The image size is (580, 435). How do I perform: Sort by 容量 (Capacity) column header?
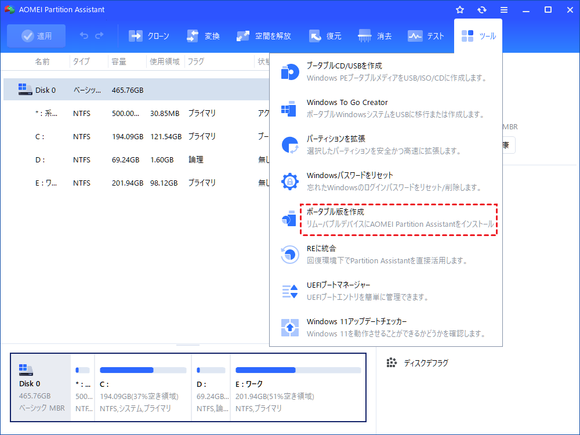click(x=119, y=61)
